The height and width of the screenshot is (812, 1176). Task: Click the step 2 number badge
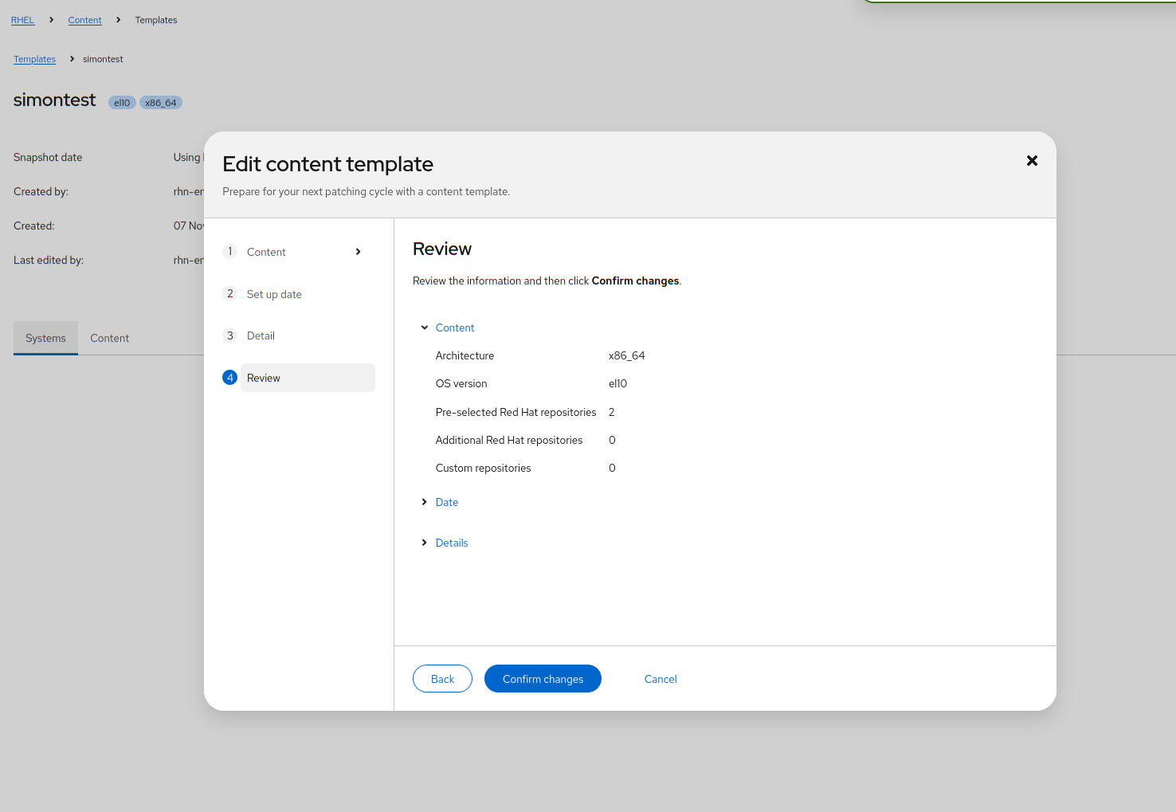coord(230,294)
